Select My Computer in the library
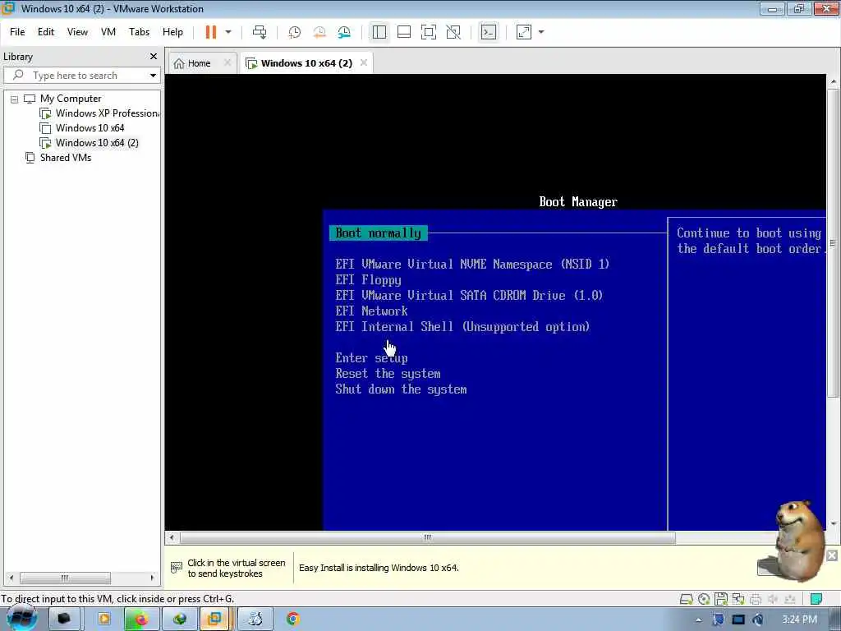841x631 pixels. 71,99
